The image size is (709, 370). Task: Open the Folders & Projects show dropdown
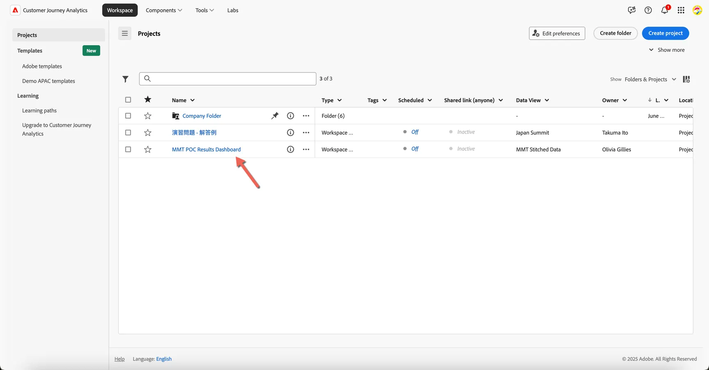coord(650,79)
